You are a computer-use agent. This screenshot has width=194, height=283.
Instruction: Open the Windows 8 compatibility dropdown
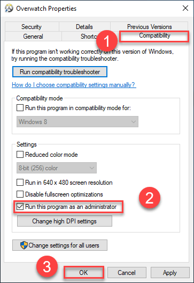click(x=77, y=122)
